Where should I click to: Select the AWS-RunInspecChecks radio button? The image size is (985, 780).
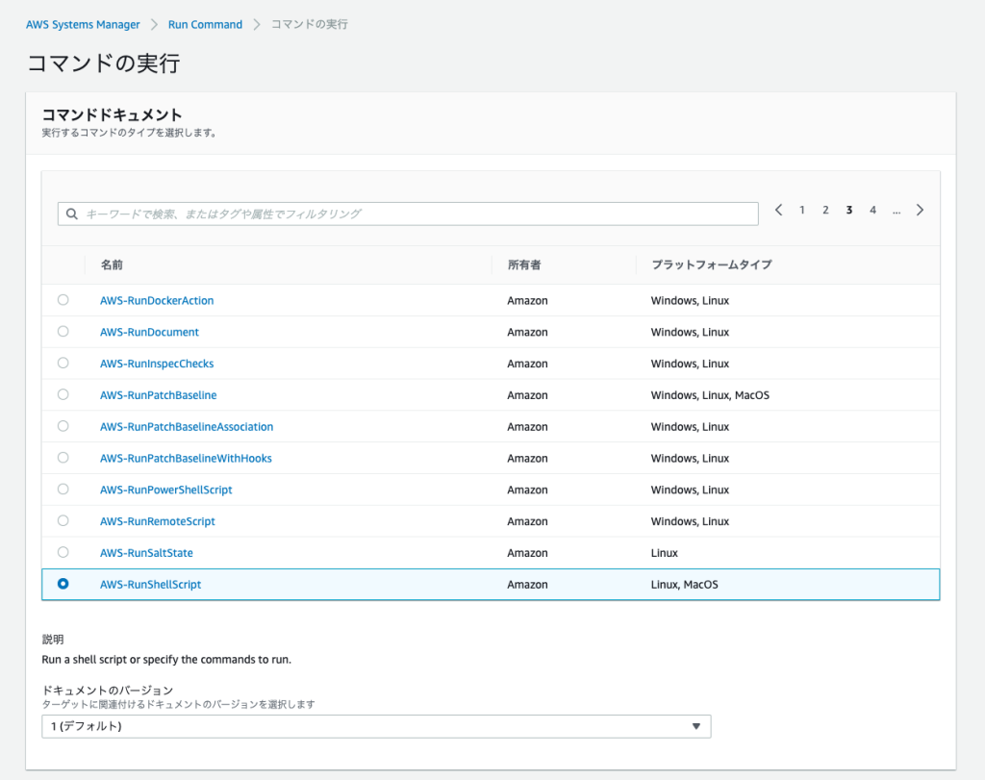coord(63,363)
